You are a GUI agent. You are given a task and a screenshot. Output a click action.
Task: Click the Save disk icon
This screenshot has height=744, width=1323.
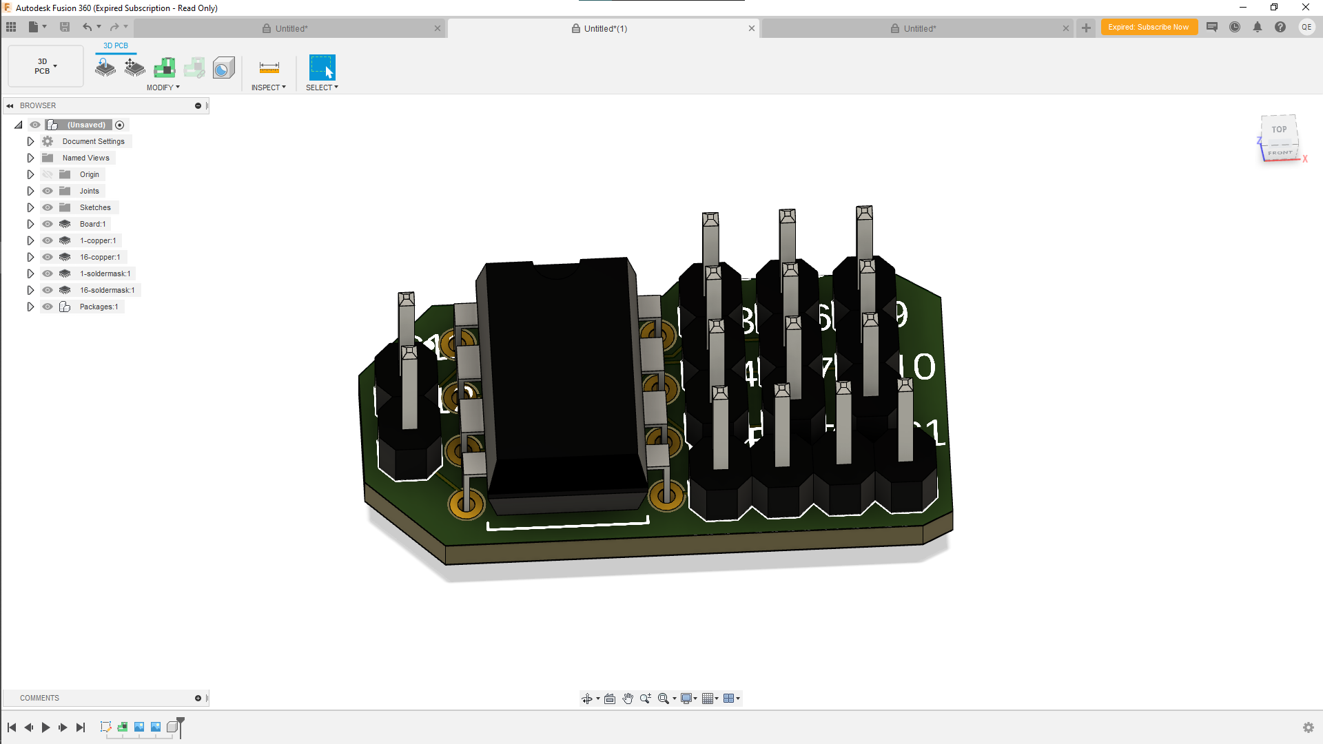pos(65,27)
